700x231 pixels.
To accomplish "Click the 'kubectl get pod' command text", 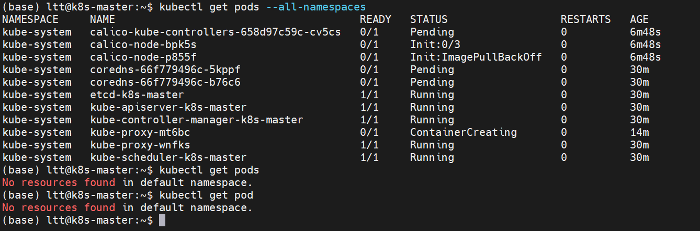I will coord(206,195).
